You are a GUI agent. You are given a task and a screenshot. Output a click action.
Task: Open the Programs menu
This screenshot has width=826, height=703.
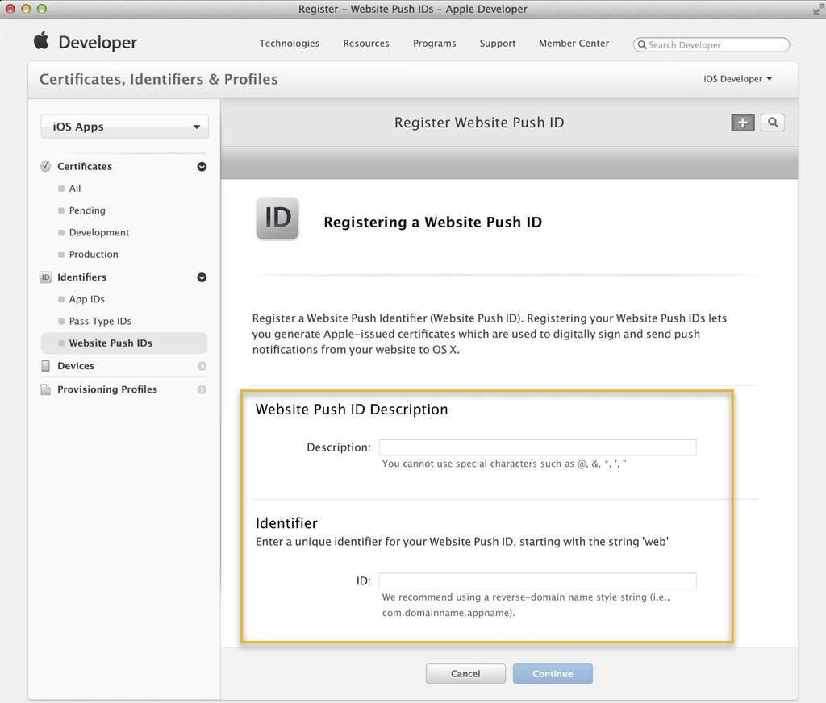(x=435, y=44)
